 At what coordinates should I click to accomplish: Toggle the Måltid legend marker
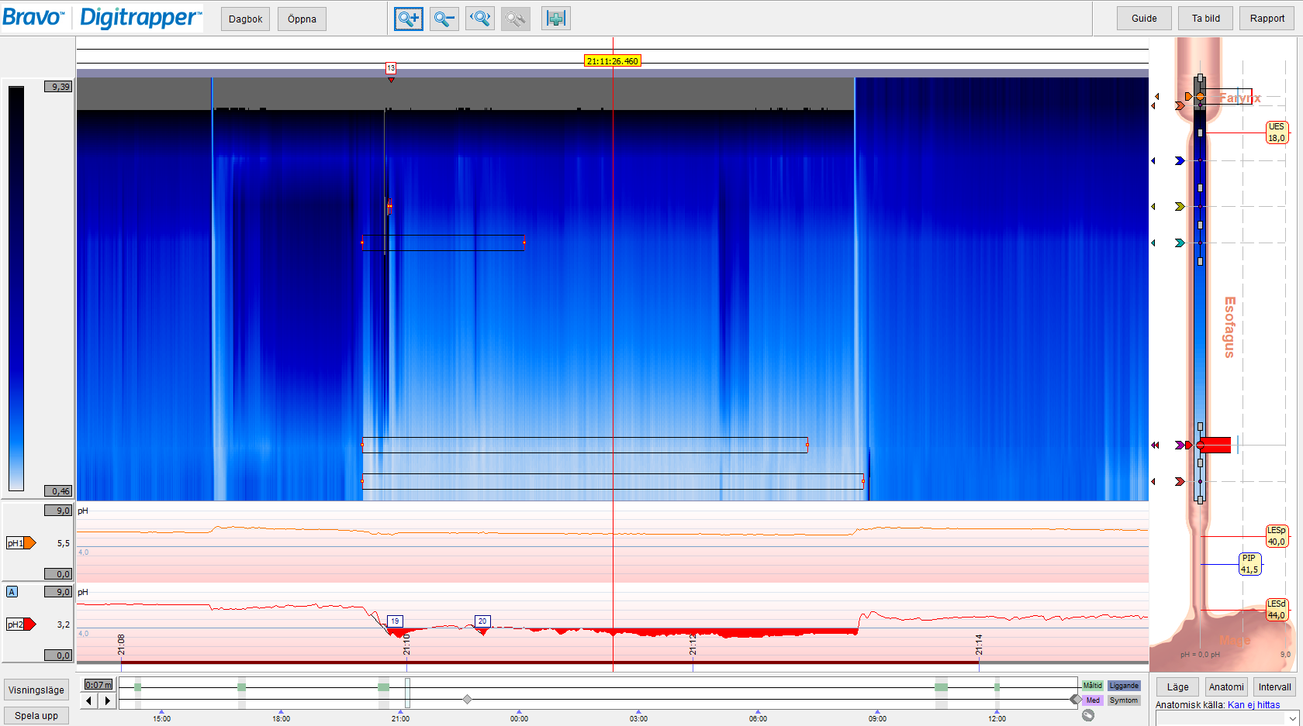point(1092,686)
